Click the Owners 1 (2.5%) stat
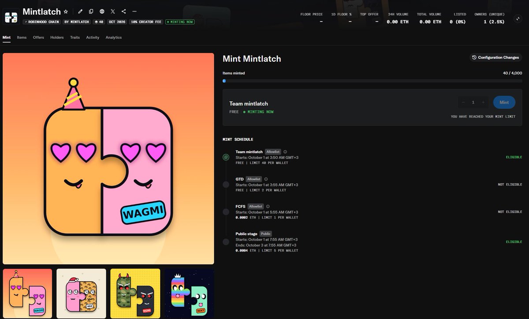The width and height of the screenshot is (529, 319). click(x=489, y=18)
